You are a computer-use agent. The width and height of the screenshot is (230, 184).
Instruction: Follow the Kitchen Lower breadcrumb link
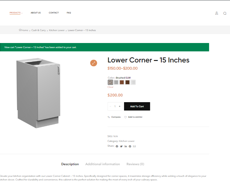pyautogui.click(x=57, y=30)
